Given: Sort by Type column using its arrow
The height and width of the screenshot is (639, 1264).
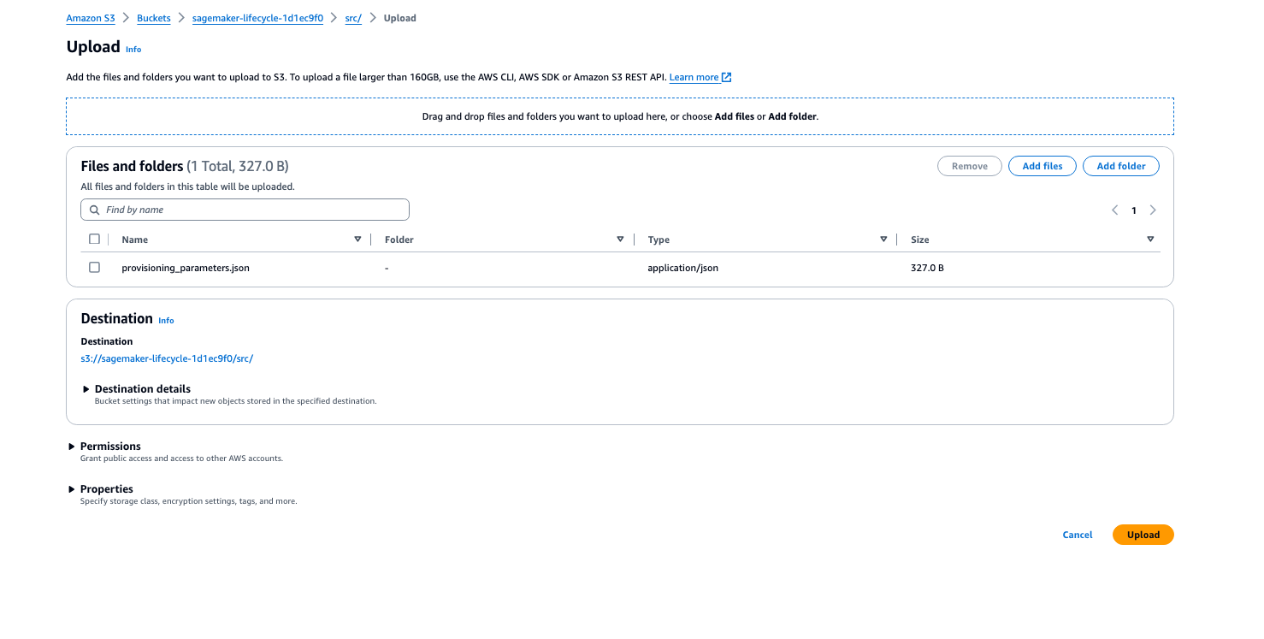Looking at the screenshot, I should [x=883, y=240].
